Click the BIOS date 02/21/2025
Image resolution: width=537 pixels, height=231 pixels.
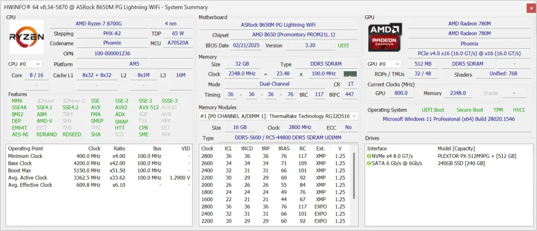[x=246, y=45]
